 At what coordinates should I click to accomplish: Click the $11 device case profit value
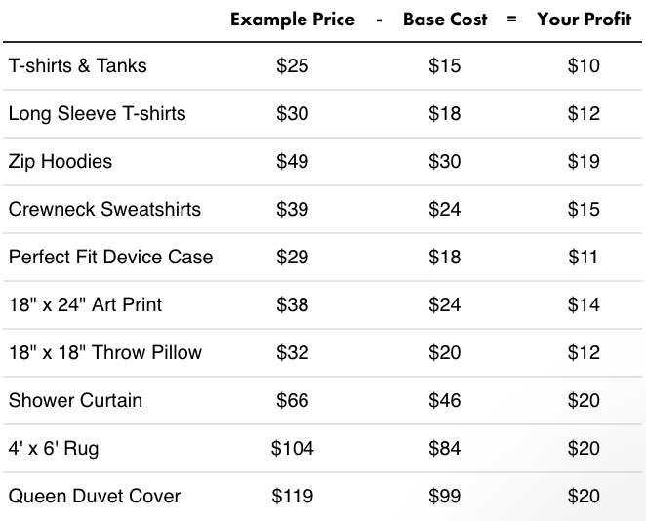(x=583, y=257)
